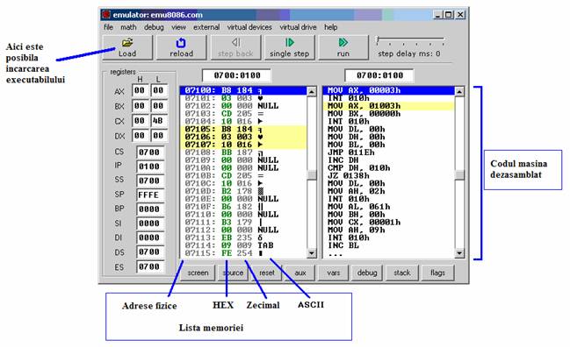Open the help menu
Screen dimensions: 570x347
tap(330, 27)
